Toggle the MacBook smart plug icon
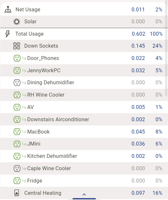168x200 pixels. [17, 132]
